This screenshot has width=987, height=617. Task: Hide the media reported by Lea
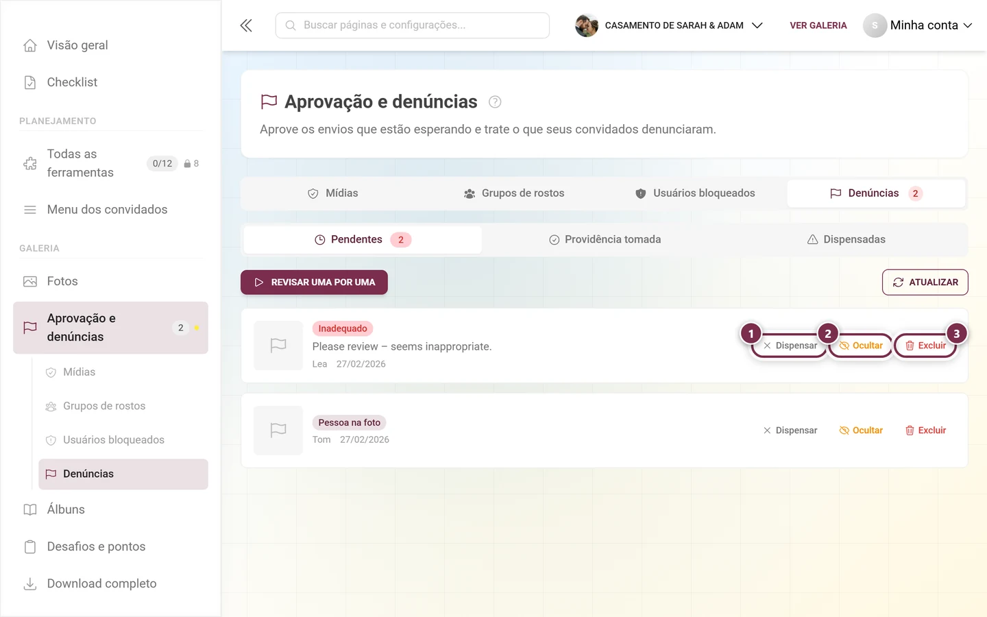[x=861, y=346]
